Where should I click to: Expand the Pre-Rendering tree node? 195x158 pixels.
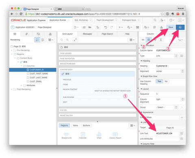(11, 50)
